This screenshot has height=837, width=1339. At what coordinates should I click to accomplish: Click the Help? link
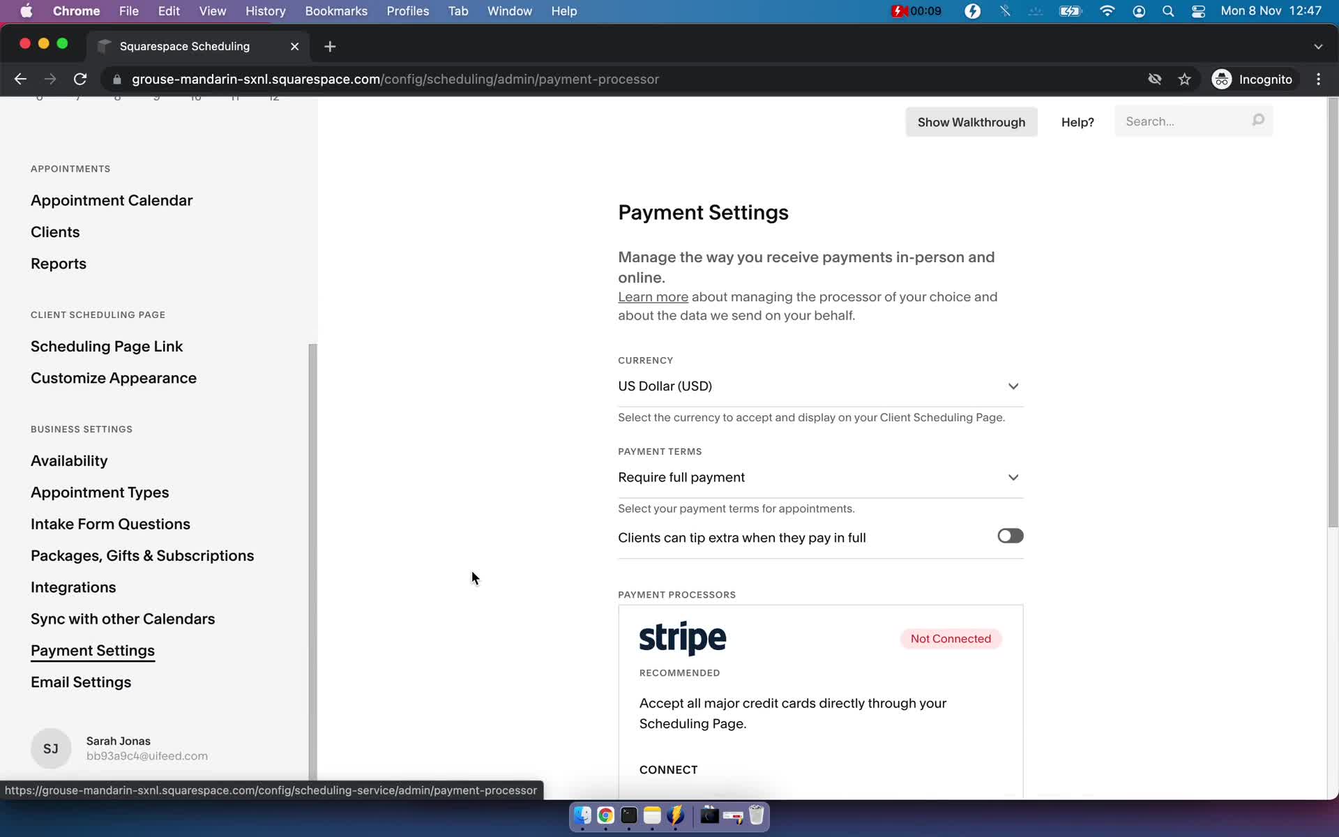pos(1077,122)
